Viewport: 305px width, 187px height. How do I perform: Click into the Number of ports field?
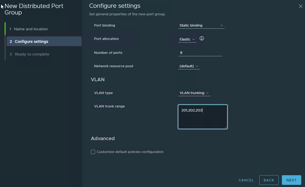[200, 53]
